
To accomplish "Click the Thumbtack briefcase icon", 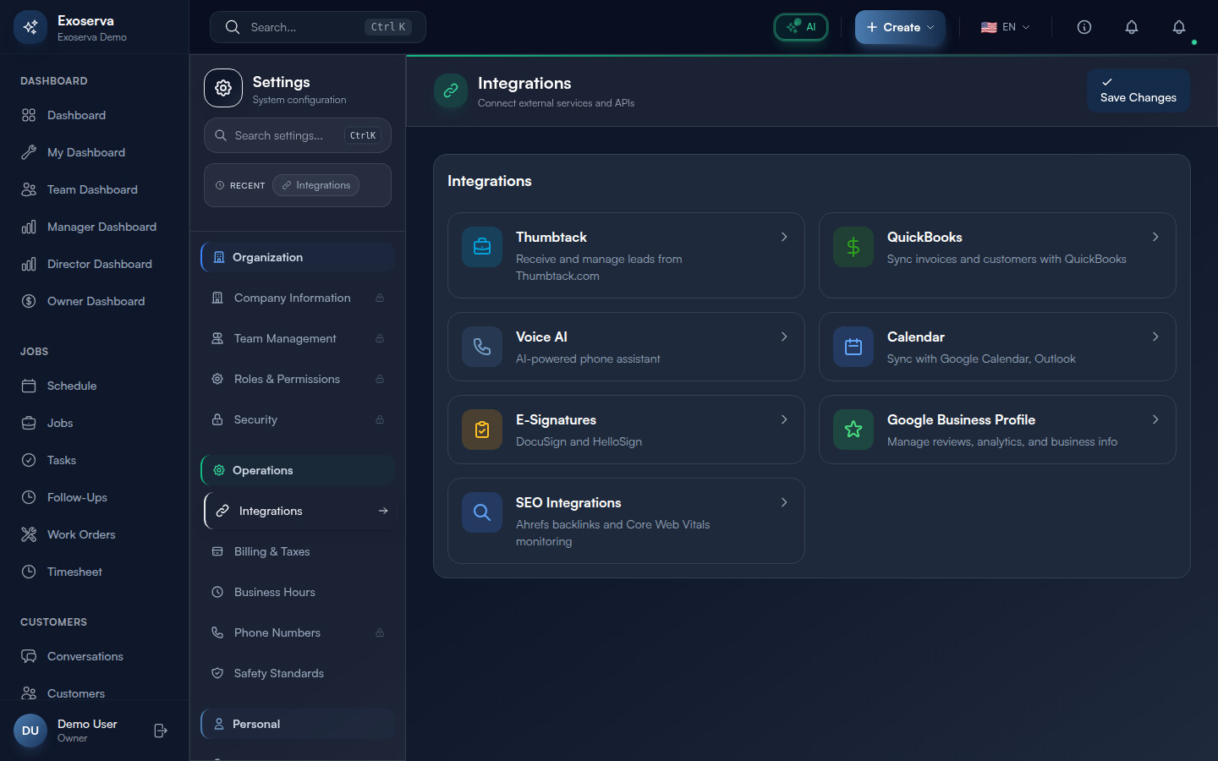I will [482, 247].
